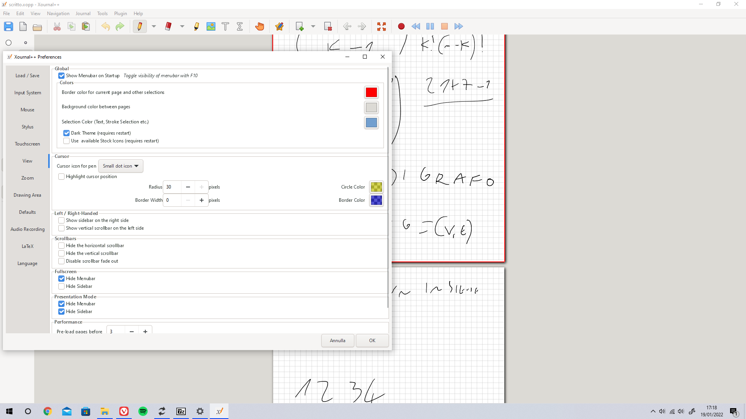The image size is (746, 419).
Task: Open file using the folder icon
Action: tap(37, 26)
